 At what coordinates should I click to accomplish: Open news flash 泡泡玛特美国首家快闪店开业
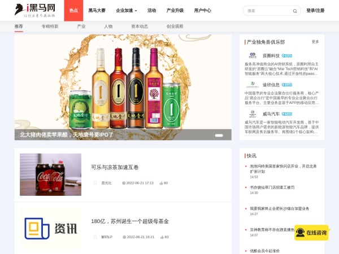coord(283,169)
